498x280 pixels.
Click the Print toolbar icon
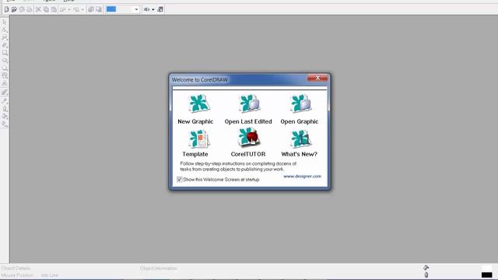click(x=30, y=9)
